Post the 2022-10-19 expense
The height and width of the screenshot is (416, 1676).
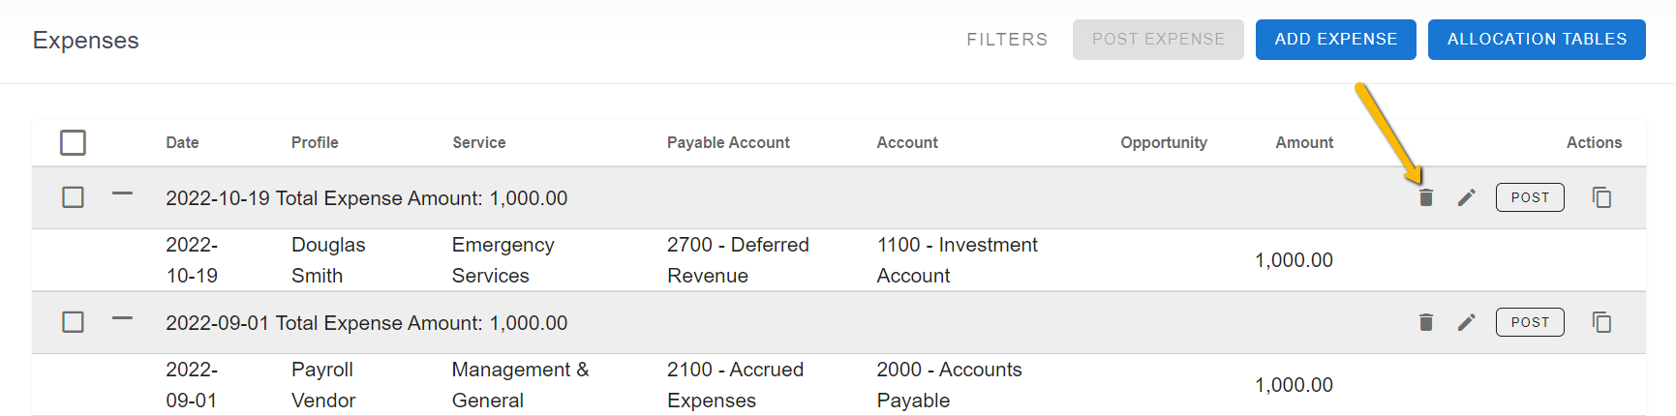pyautogui.click(x=1530, y=197)
